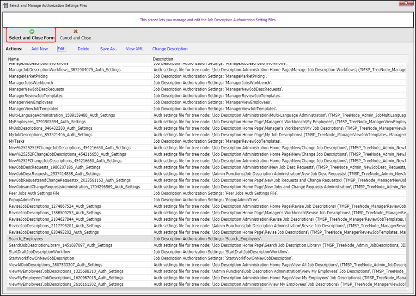The width and height of the screenshot is (416, 296).
Task: Select the highlighted Search_Employees row
Action: tap(207, 238)
